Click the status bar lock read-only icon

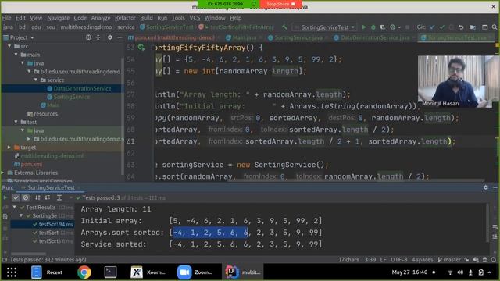(466, 260)
